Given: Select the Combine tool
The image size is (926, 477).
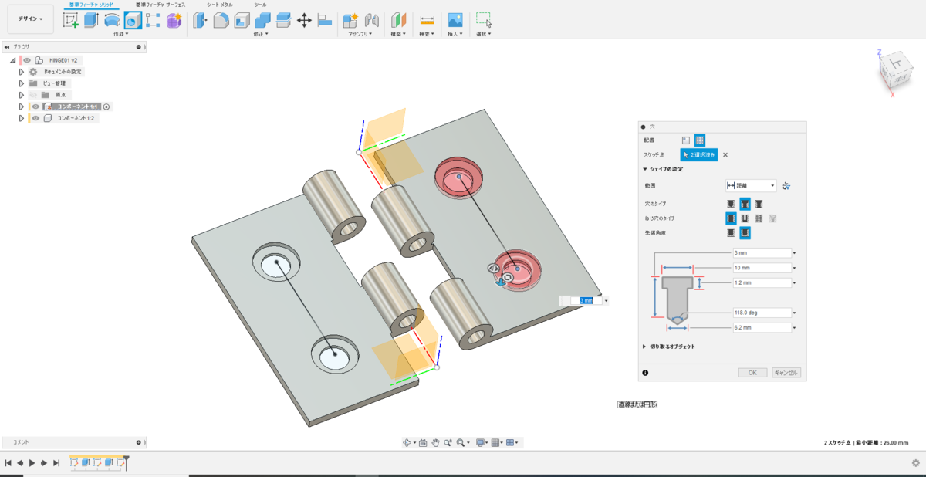Looking at the screenshot, I should (262, 21).
